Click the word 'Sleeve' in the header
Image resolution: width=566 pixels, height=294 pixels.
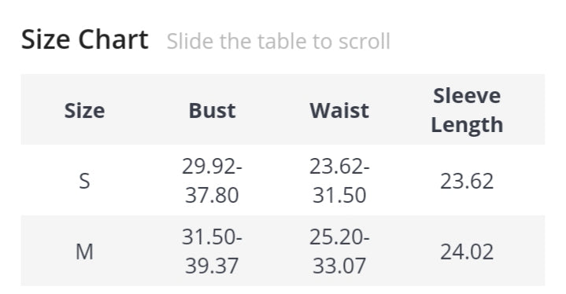[x=467, y=96]
